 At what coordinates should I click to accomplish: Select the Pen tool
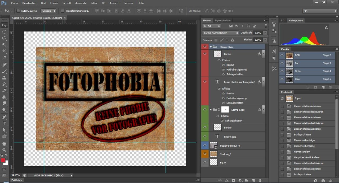[5, 117]
